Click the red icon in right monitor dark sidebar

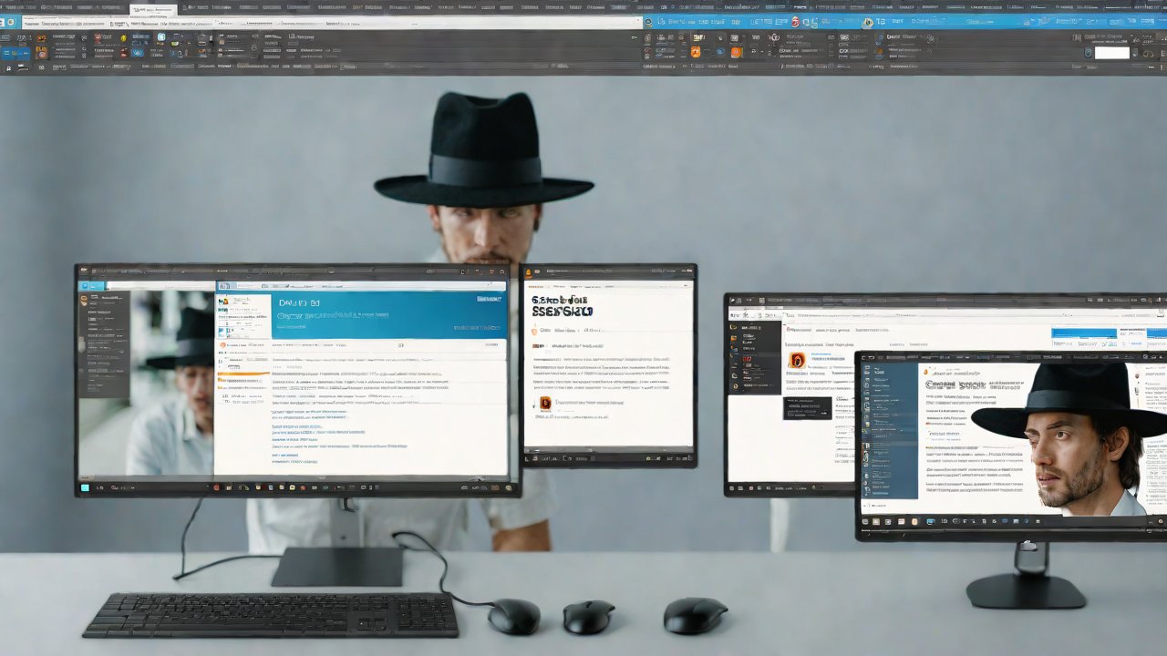[x=748, y=360]
